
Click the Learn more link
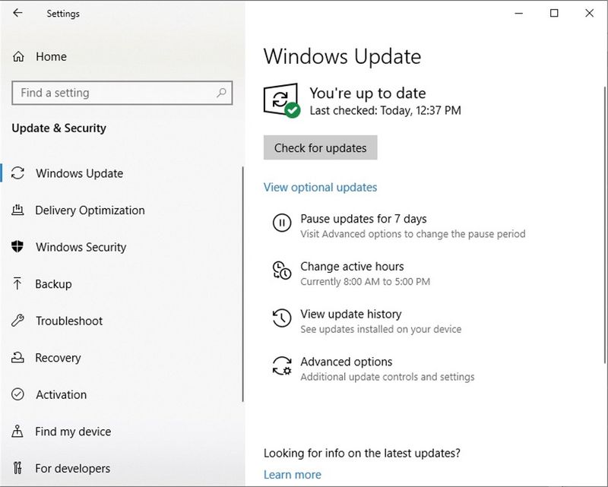pos(293,474)
